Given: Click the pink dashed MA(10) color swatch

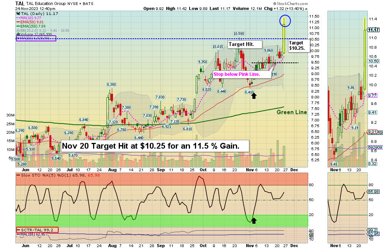Looking at the screenshot, I should [18, 18].
